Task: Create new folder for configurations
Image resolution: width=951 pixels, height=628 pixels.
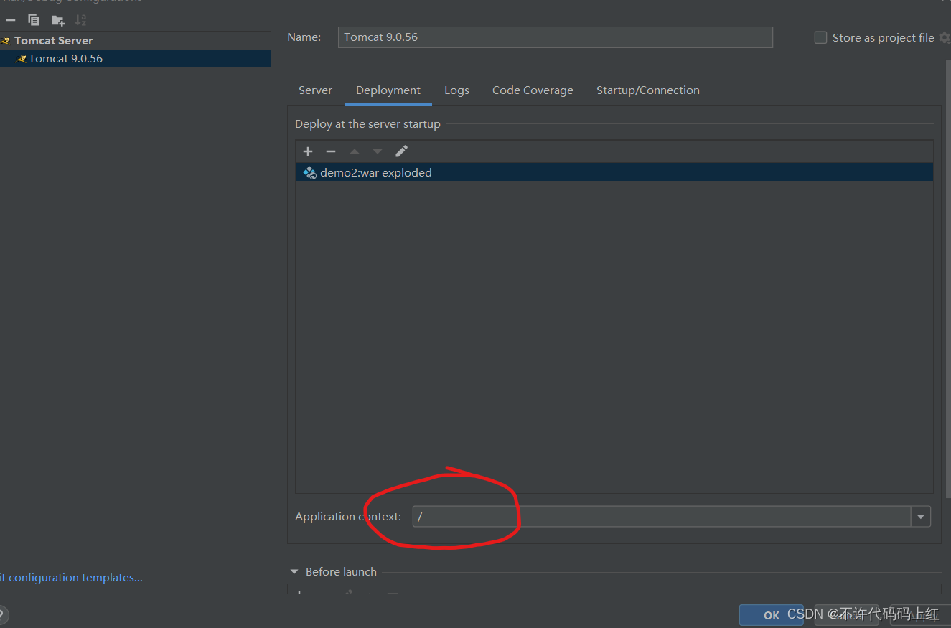Action: point(58,20)
